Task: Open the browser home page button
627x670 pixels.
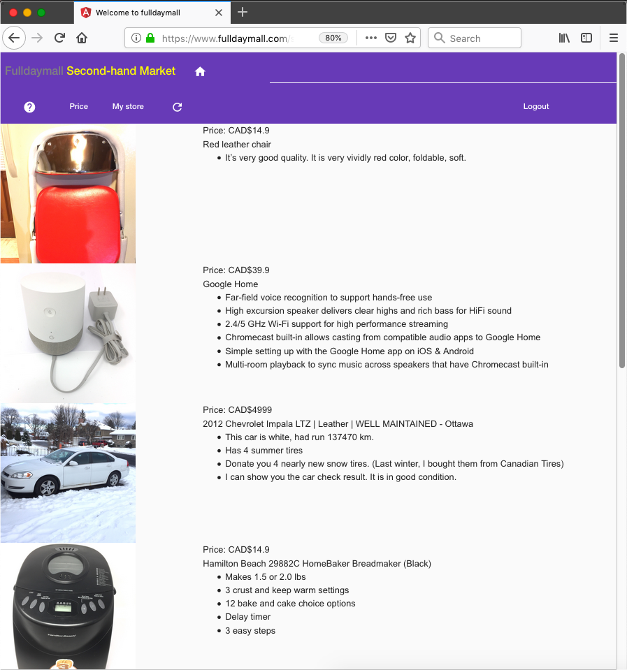Action: pos(82,38)
